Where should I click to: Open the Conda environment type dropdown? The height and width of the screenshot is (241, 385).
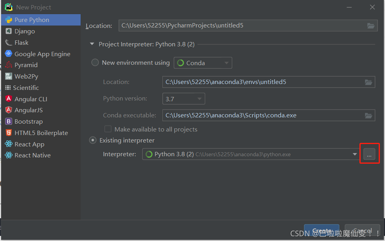click(203, 63)
